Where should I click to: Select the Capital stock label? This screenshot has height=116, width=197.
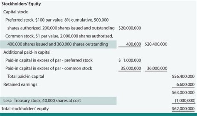(x=16, y=12)
